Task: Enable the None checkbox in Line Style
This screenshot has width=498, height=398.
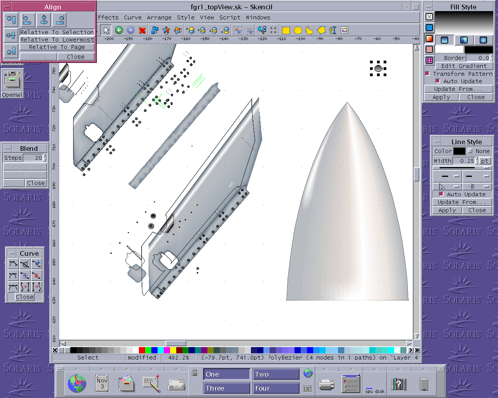Action: (470, 151)
